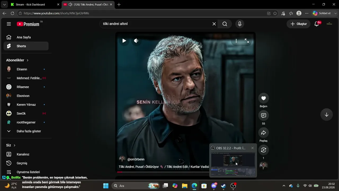Open the comments showing 55
The height and width of the screenshot is (191, 339).
click(x=264, y=115)
